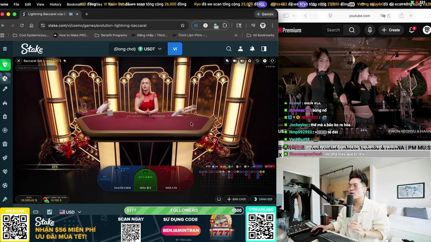Open Benefit Programs bookmark folder
Viewport: 431px width, 242px height.
click(x=111, y=35)
